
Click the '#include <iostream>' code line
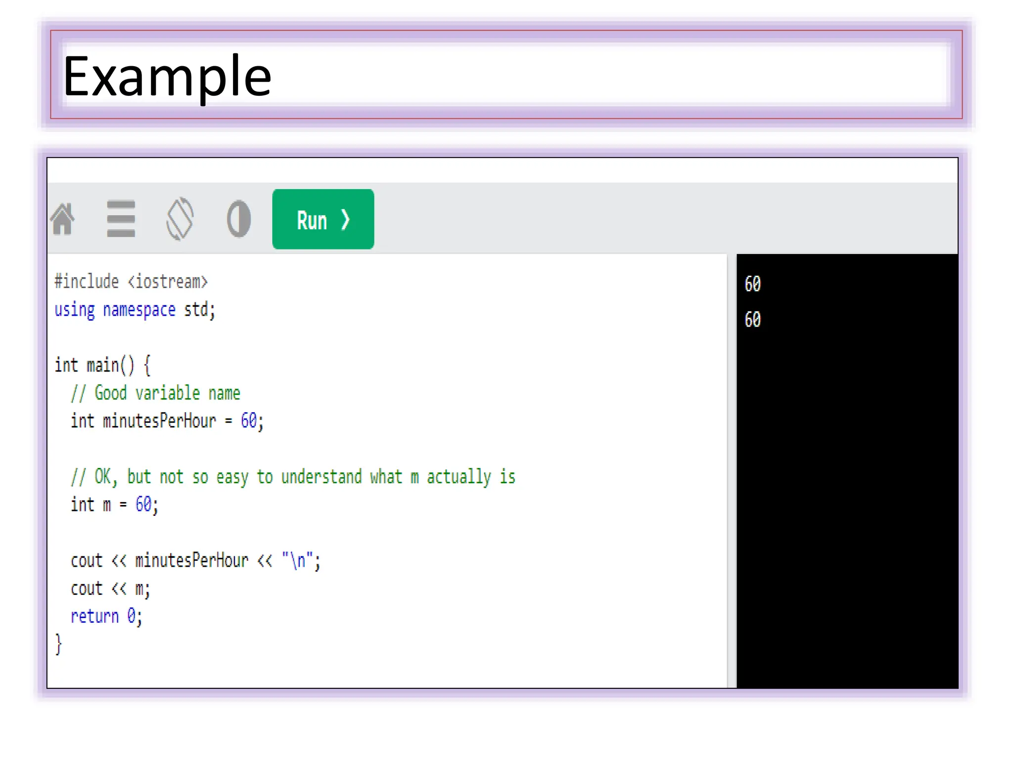(131, 282)
